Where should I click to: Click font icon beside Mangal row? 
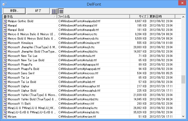click(x=5, y=26)
